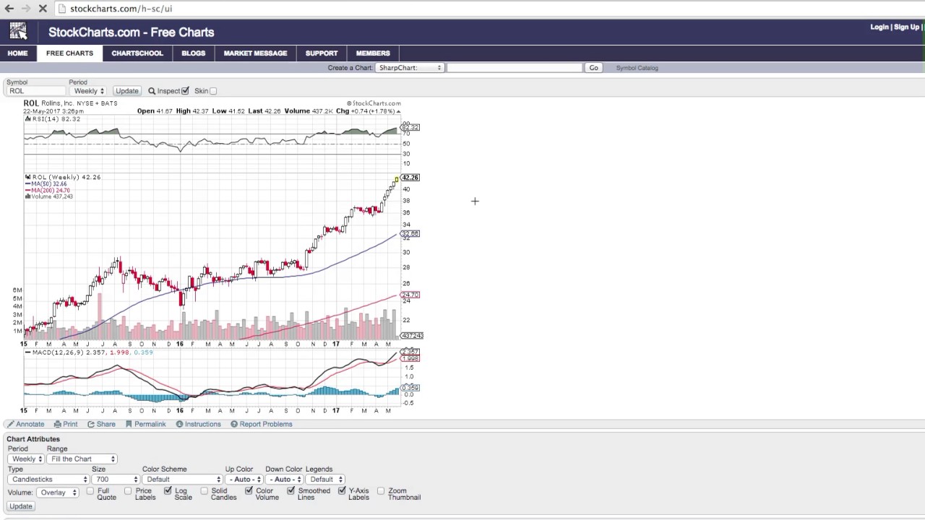Image resolution: width=925 pixels, height=520 pixels.
Task: Open Size 700 dropdown
Action: (x=114, y=479)
